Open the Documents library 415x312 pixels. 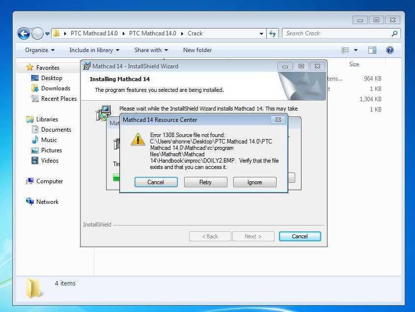56,130
